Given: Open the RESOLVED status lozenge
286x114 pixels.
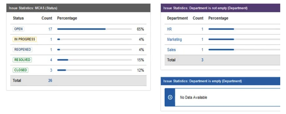Looking at the screenshot, I should (x=22, y=60).
